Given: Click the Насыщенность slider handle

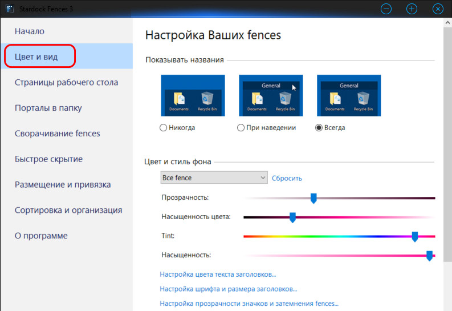Looking at the screenshot, I should 430,256.
